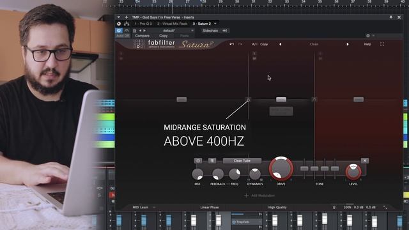Open the insert routing diagram icon
Image resolution: width=409 pixels, height=230 pixels.
(x=127, y=24)
